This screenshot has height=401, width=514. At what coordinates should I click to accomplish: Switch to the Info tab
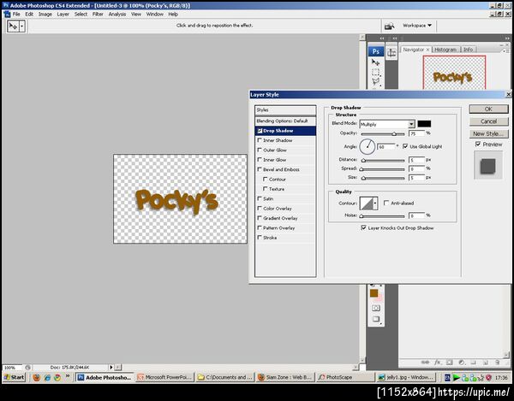(468, 50)
